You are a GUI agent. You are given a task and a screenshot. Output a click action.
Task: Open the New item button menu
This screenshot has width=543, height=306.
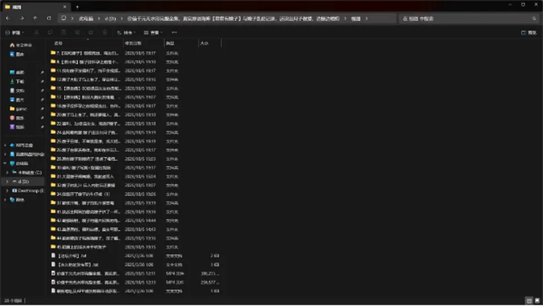coord(15,33)
